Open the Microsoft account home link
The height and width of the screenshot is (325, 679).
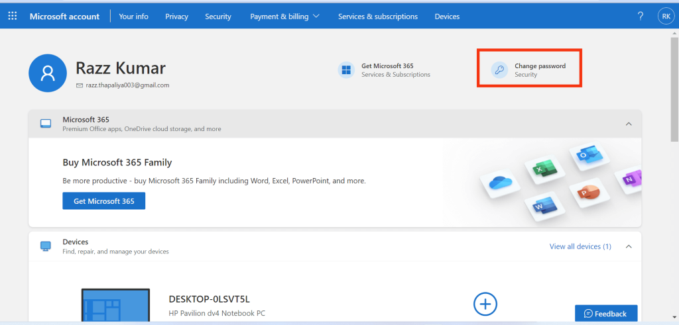[64, 17]
